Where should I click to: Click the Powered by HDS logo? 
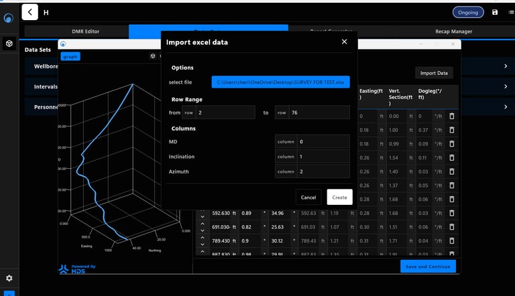click(x=77, y=269)
